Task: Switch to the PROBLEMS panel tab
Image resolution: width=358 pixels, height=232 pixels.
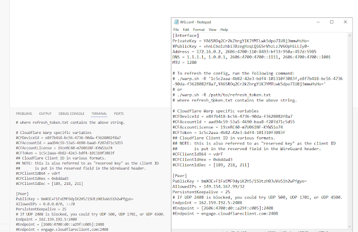Action: click(x=24, y=114)
